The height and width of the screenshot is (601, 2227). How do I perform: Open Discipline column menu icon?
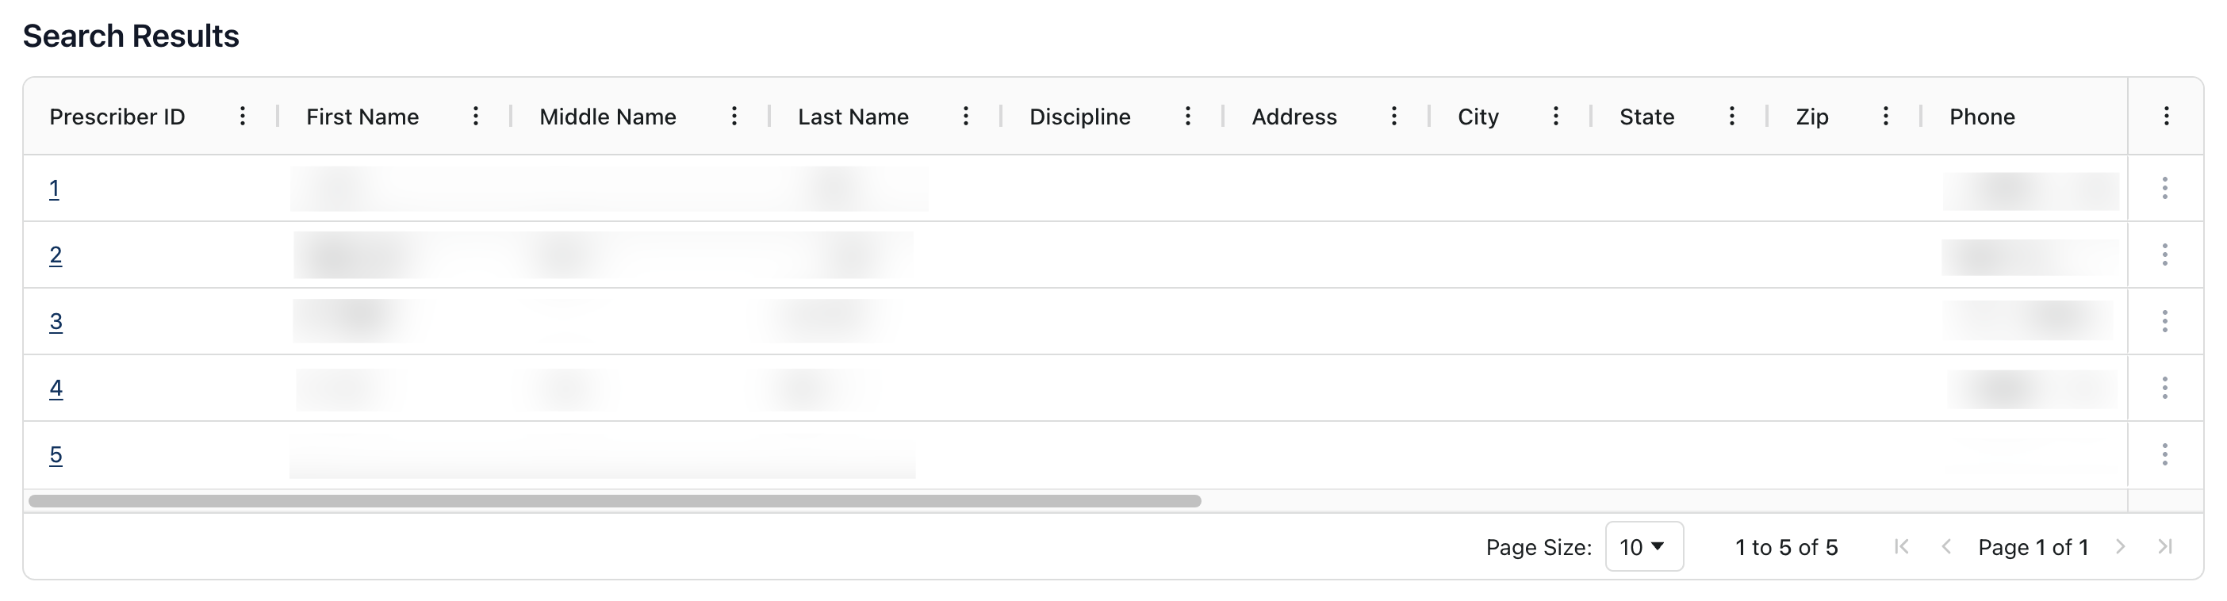[1188, 116]
